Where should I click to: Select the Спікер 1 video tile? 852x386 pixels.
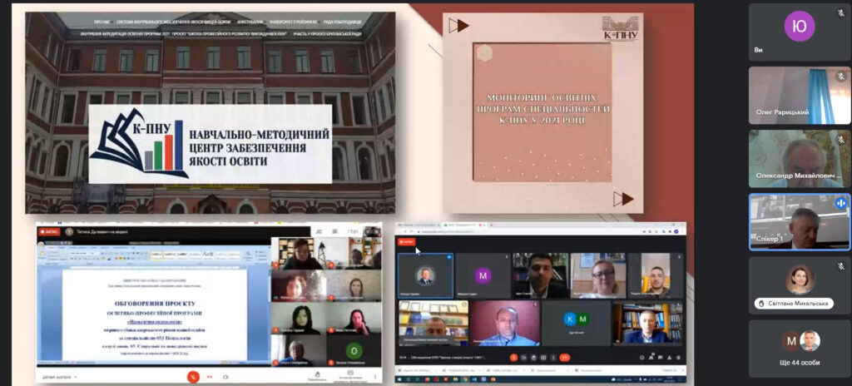coord(800,221)
